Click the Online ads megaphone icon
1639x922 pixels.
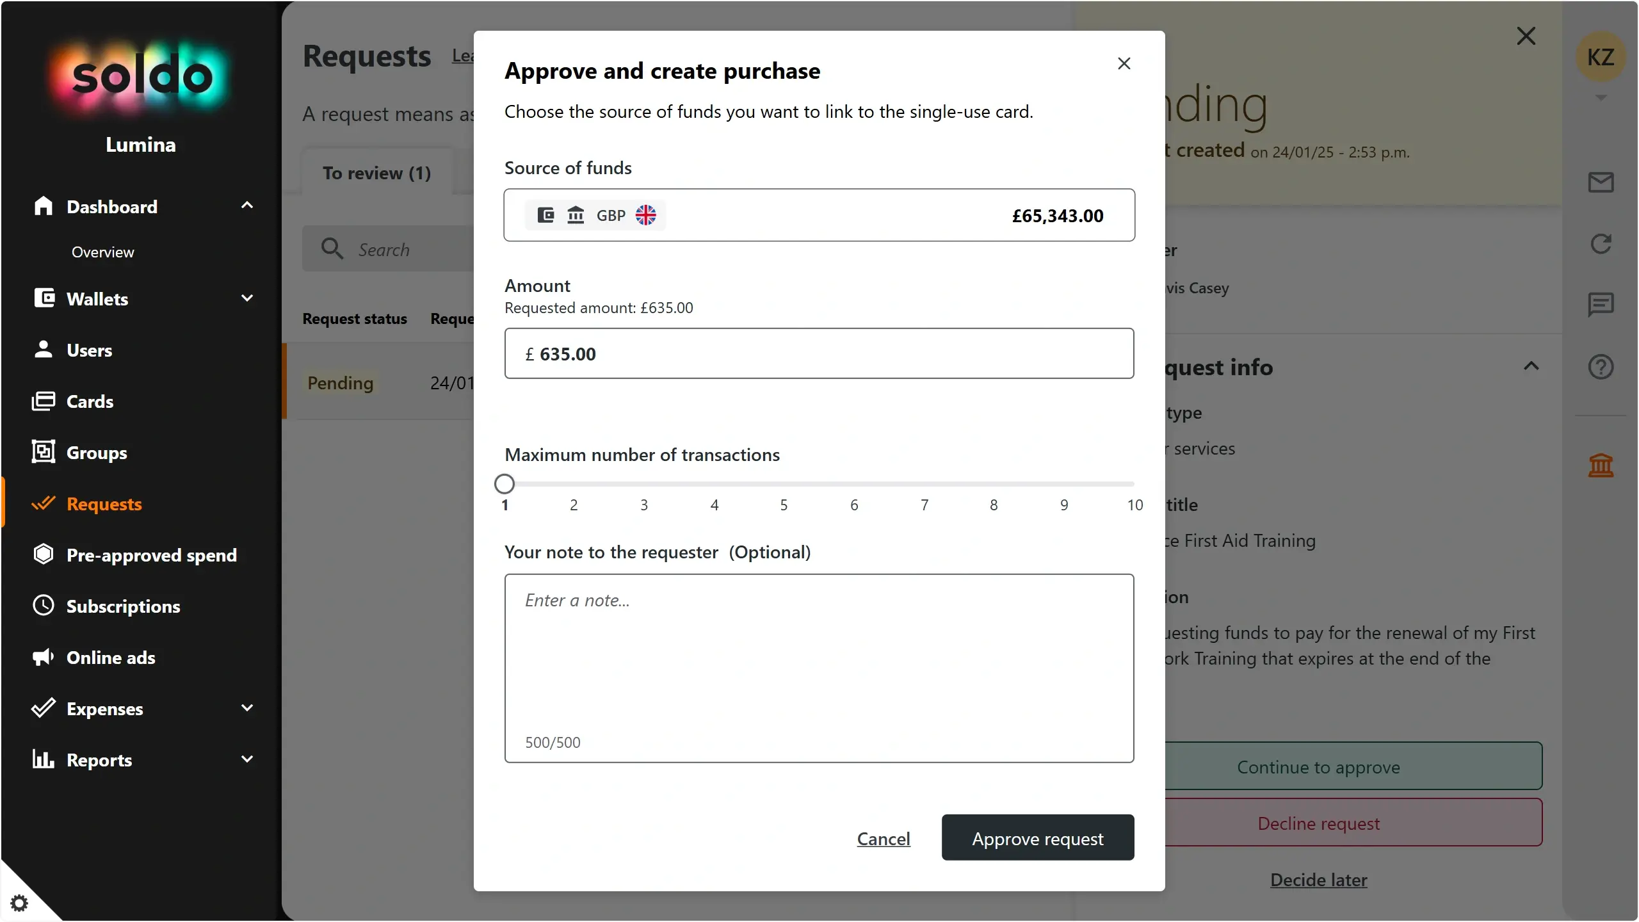pos(44,657)
